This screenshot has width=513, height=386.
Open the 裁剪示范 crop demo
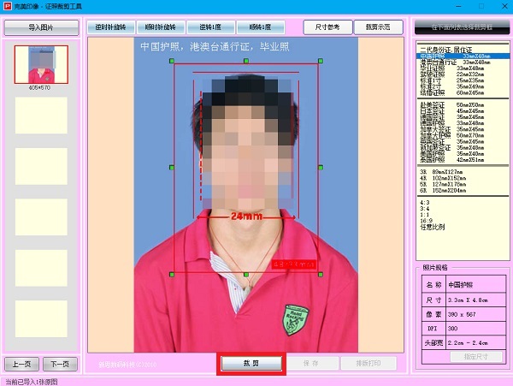(377, 27)
